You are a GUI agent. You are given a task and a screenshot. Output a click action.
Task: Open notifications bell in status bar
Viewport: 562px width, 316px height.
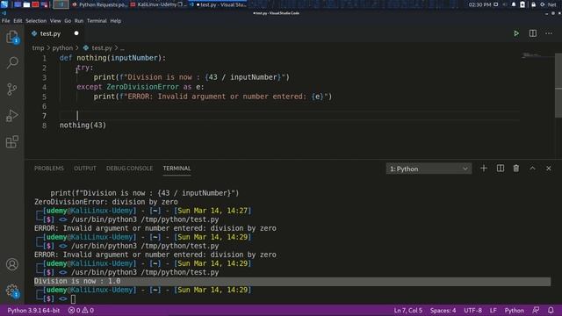(x=551, y=310)
